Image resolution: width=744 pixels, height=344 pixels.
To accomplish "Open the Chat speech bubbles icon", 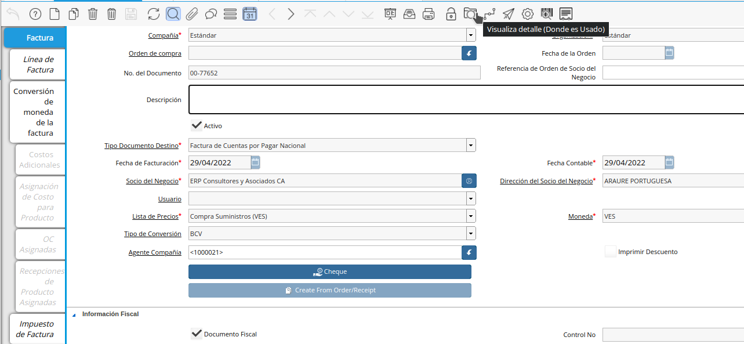I will coord(211,14).
